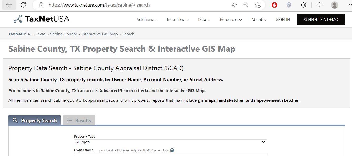The width and height of the screenshot is (352, 156).
Task: Select the Property Search tab
Action: [35, 120]
